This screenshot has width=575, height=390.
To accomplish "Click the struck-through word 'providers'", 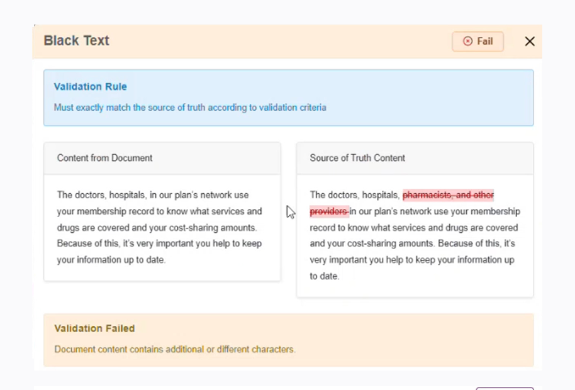I will tap(328, 211).
